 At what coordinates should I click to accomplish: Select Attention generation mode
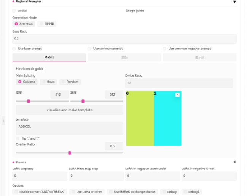coord(16,24)
